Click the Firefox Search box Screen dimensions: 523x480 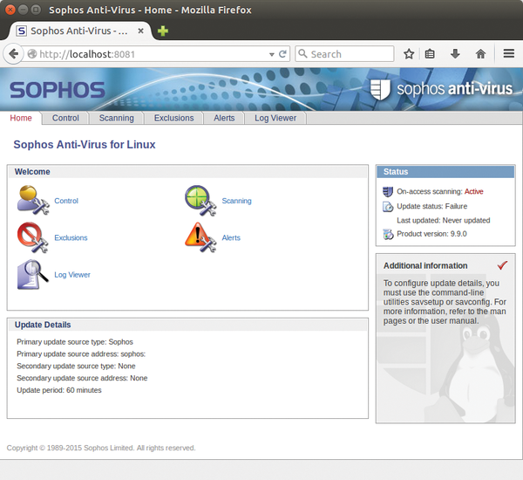click(x=344, y=54)
